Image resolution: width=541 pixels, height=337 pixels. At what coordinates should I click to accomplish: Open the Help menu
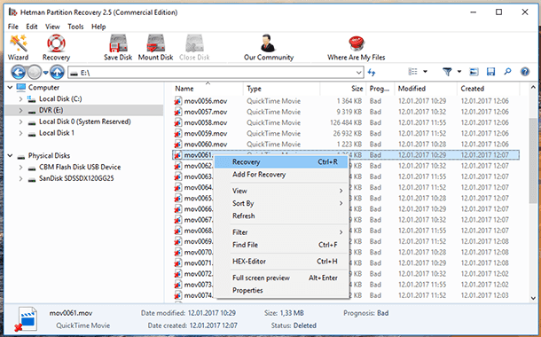[x=98, y=27]
